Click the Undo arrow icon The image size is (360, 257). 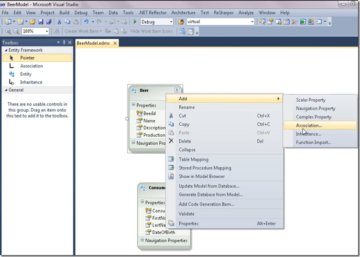tap(87, 22)
